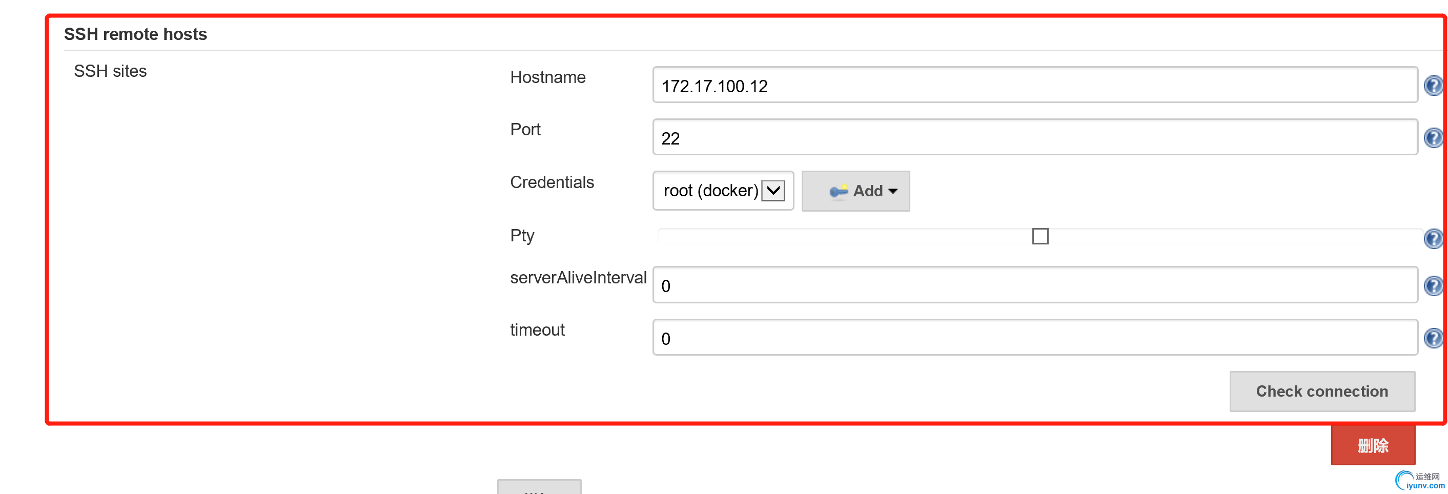Expand the Add credentials menu

point(855,191)
